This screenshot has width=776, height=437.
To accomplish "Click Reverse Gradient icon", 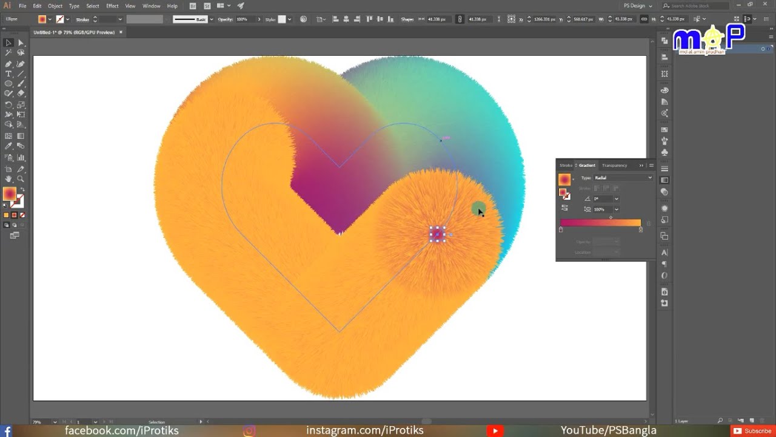I will pos(564,208).
